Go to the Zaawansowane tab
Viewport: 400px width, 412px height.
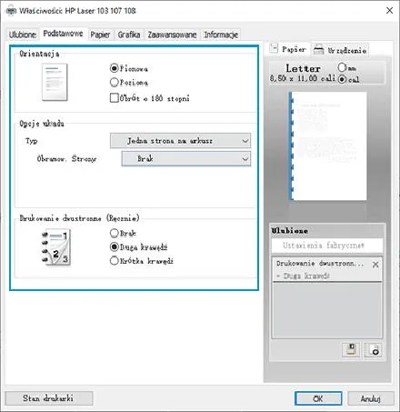click(x=172, y=35)
